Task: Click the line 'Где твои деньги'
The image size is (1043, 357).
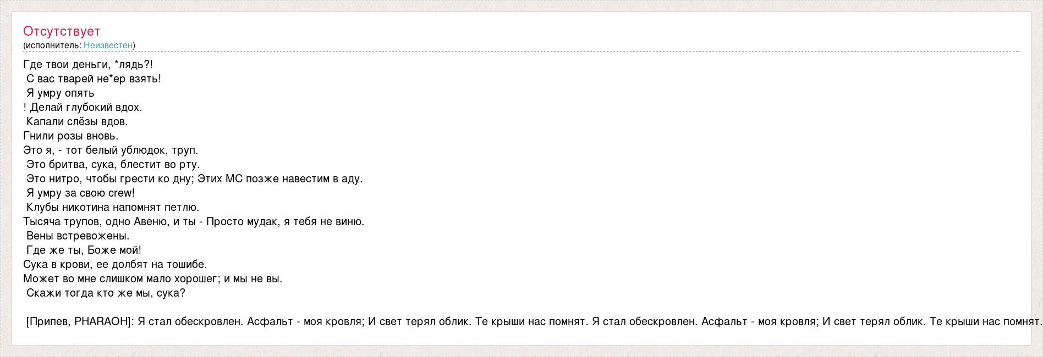Action: (88, 64)
